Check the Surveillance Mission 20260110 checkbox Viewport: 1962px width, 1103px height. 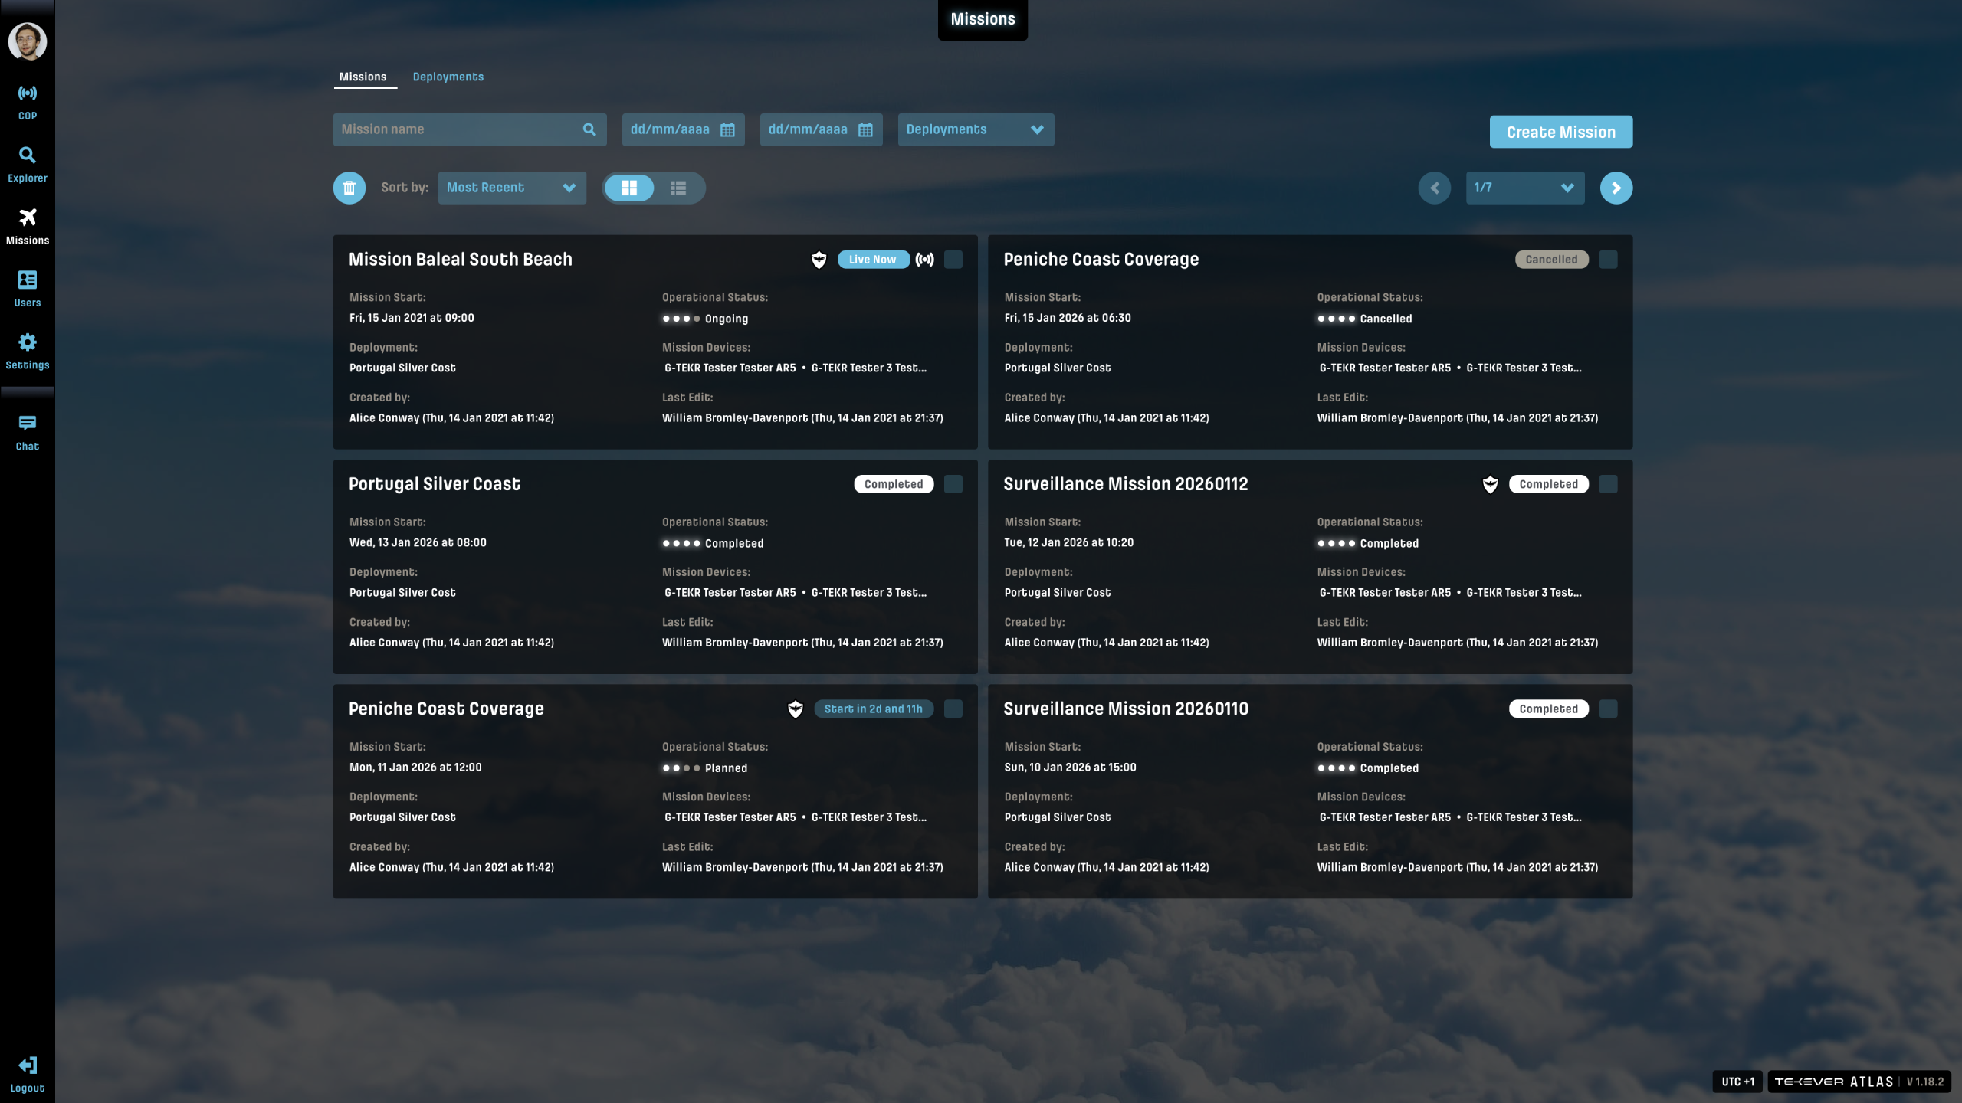pos(1609,709)
